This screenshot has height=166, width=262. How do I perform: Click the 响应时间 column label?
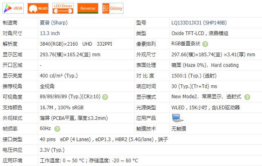click(x=146, y=86)
